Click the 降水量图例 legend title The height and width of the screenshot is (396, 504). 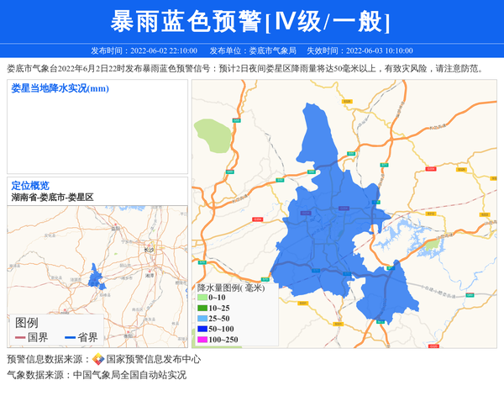point(231,288)
